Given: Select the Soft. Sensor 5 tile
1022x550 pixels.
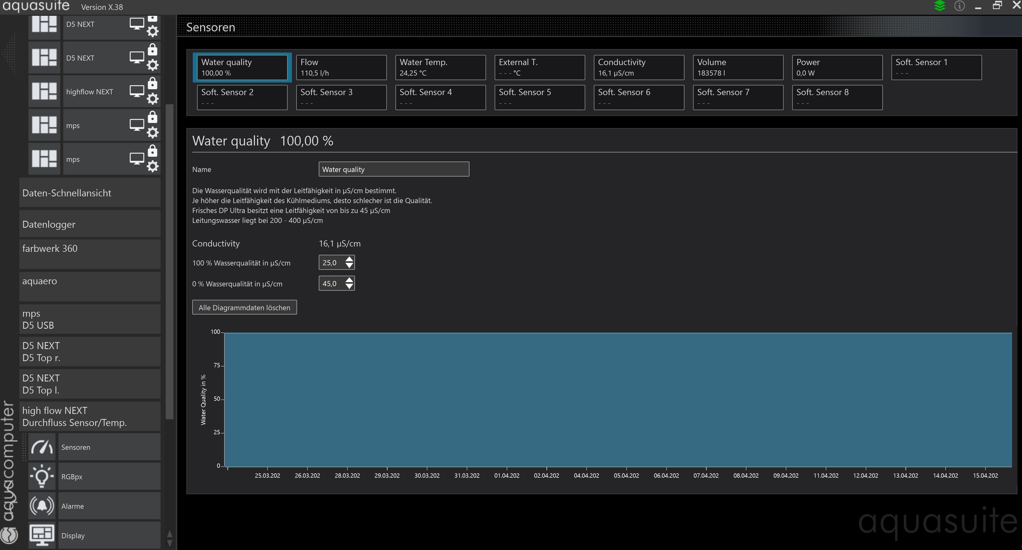Looking at the screenshot, I should [540, 98].
